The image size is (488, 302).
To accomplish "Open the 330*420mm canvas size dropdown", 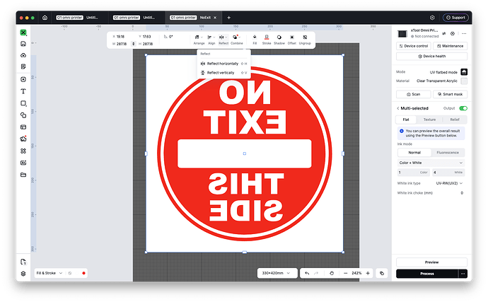I will (x=276, y=273).
